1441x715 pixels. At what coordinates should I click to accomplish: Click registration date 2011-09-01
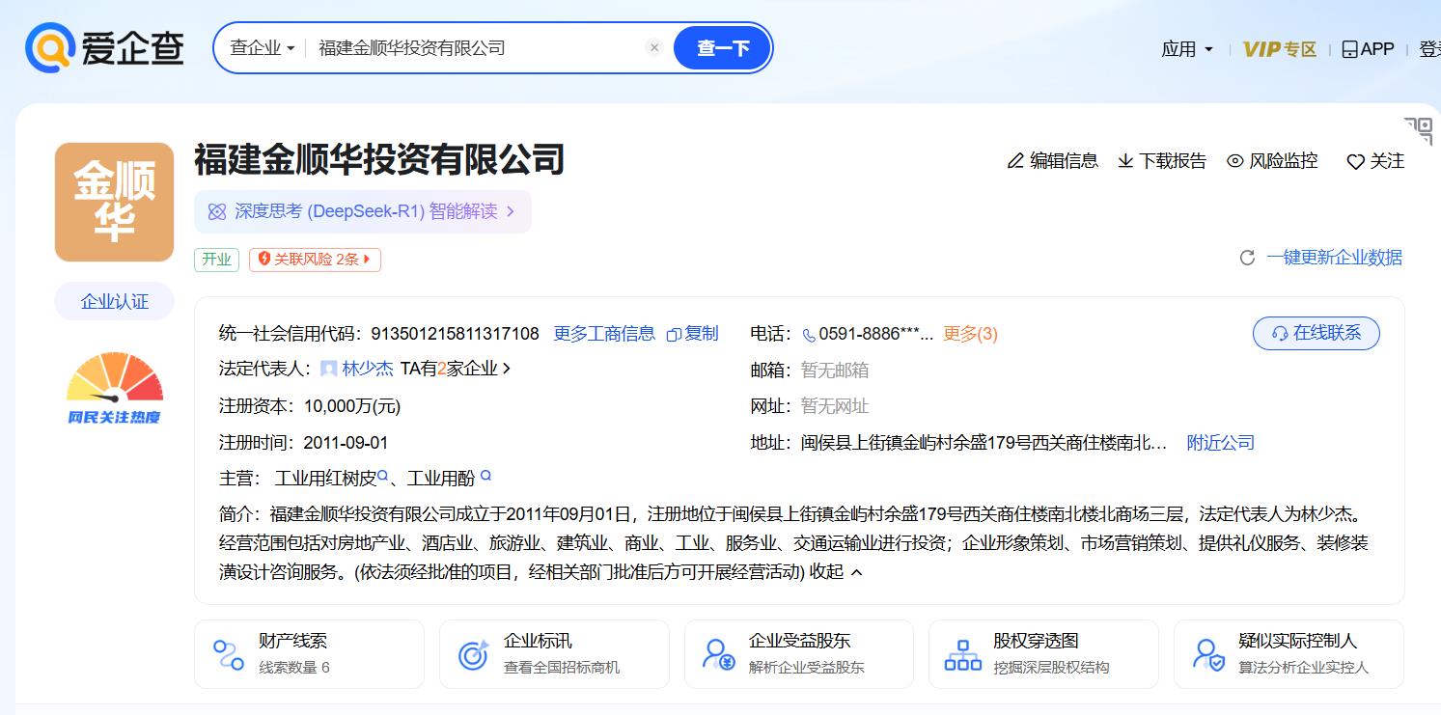(x=346, y=443)
